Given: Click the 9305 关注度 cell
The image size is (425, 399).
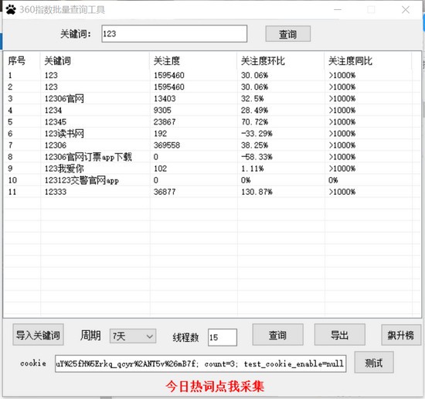Looking at the screenshot, I should click(x=162, y=110).
